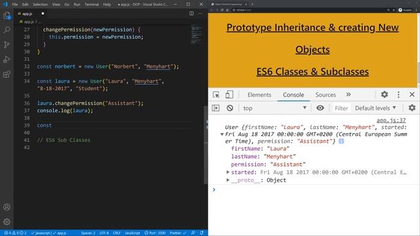Screen dimensions: 420x236
Task: Open Console settings gear
Action: (x=412, y=108)
